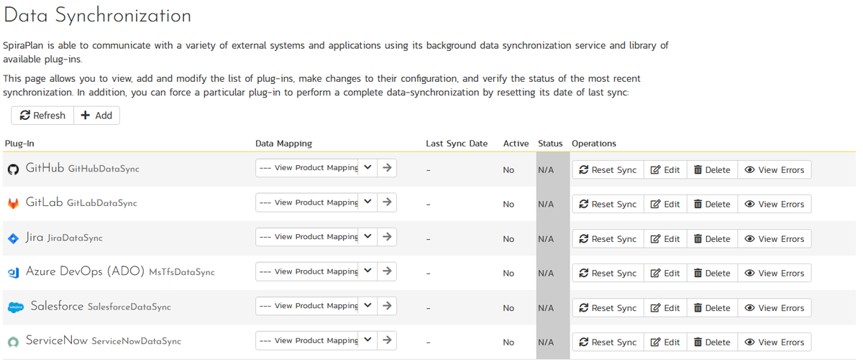The height and width of the screenshot is (364, 863).
Task: Click the Operations column header
Action: coord(594,144)
